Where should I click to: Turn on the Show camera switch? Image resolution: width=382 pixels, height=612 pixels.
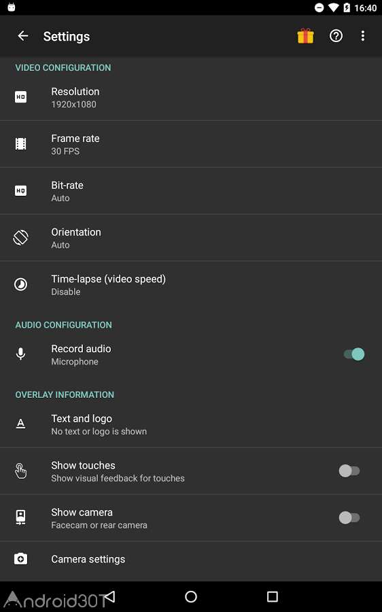(x=349, y=517)
